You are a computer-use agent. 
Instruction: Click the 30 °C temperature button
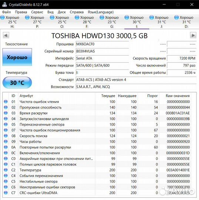(x=17, y=83)
